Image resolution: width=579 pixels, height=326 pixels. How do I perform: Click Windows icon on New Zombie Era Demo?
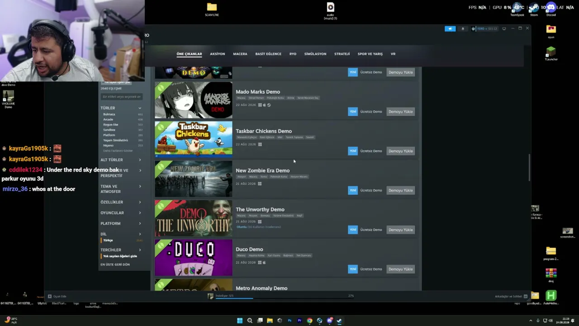coord(260,184)
